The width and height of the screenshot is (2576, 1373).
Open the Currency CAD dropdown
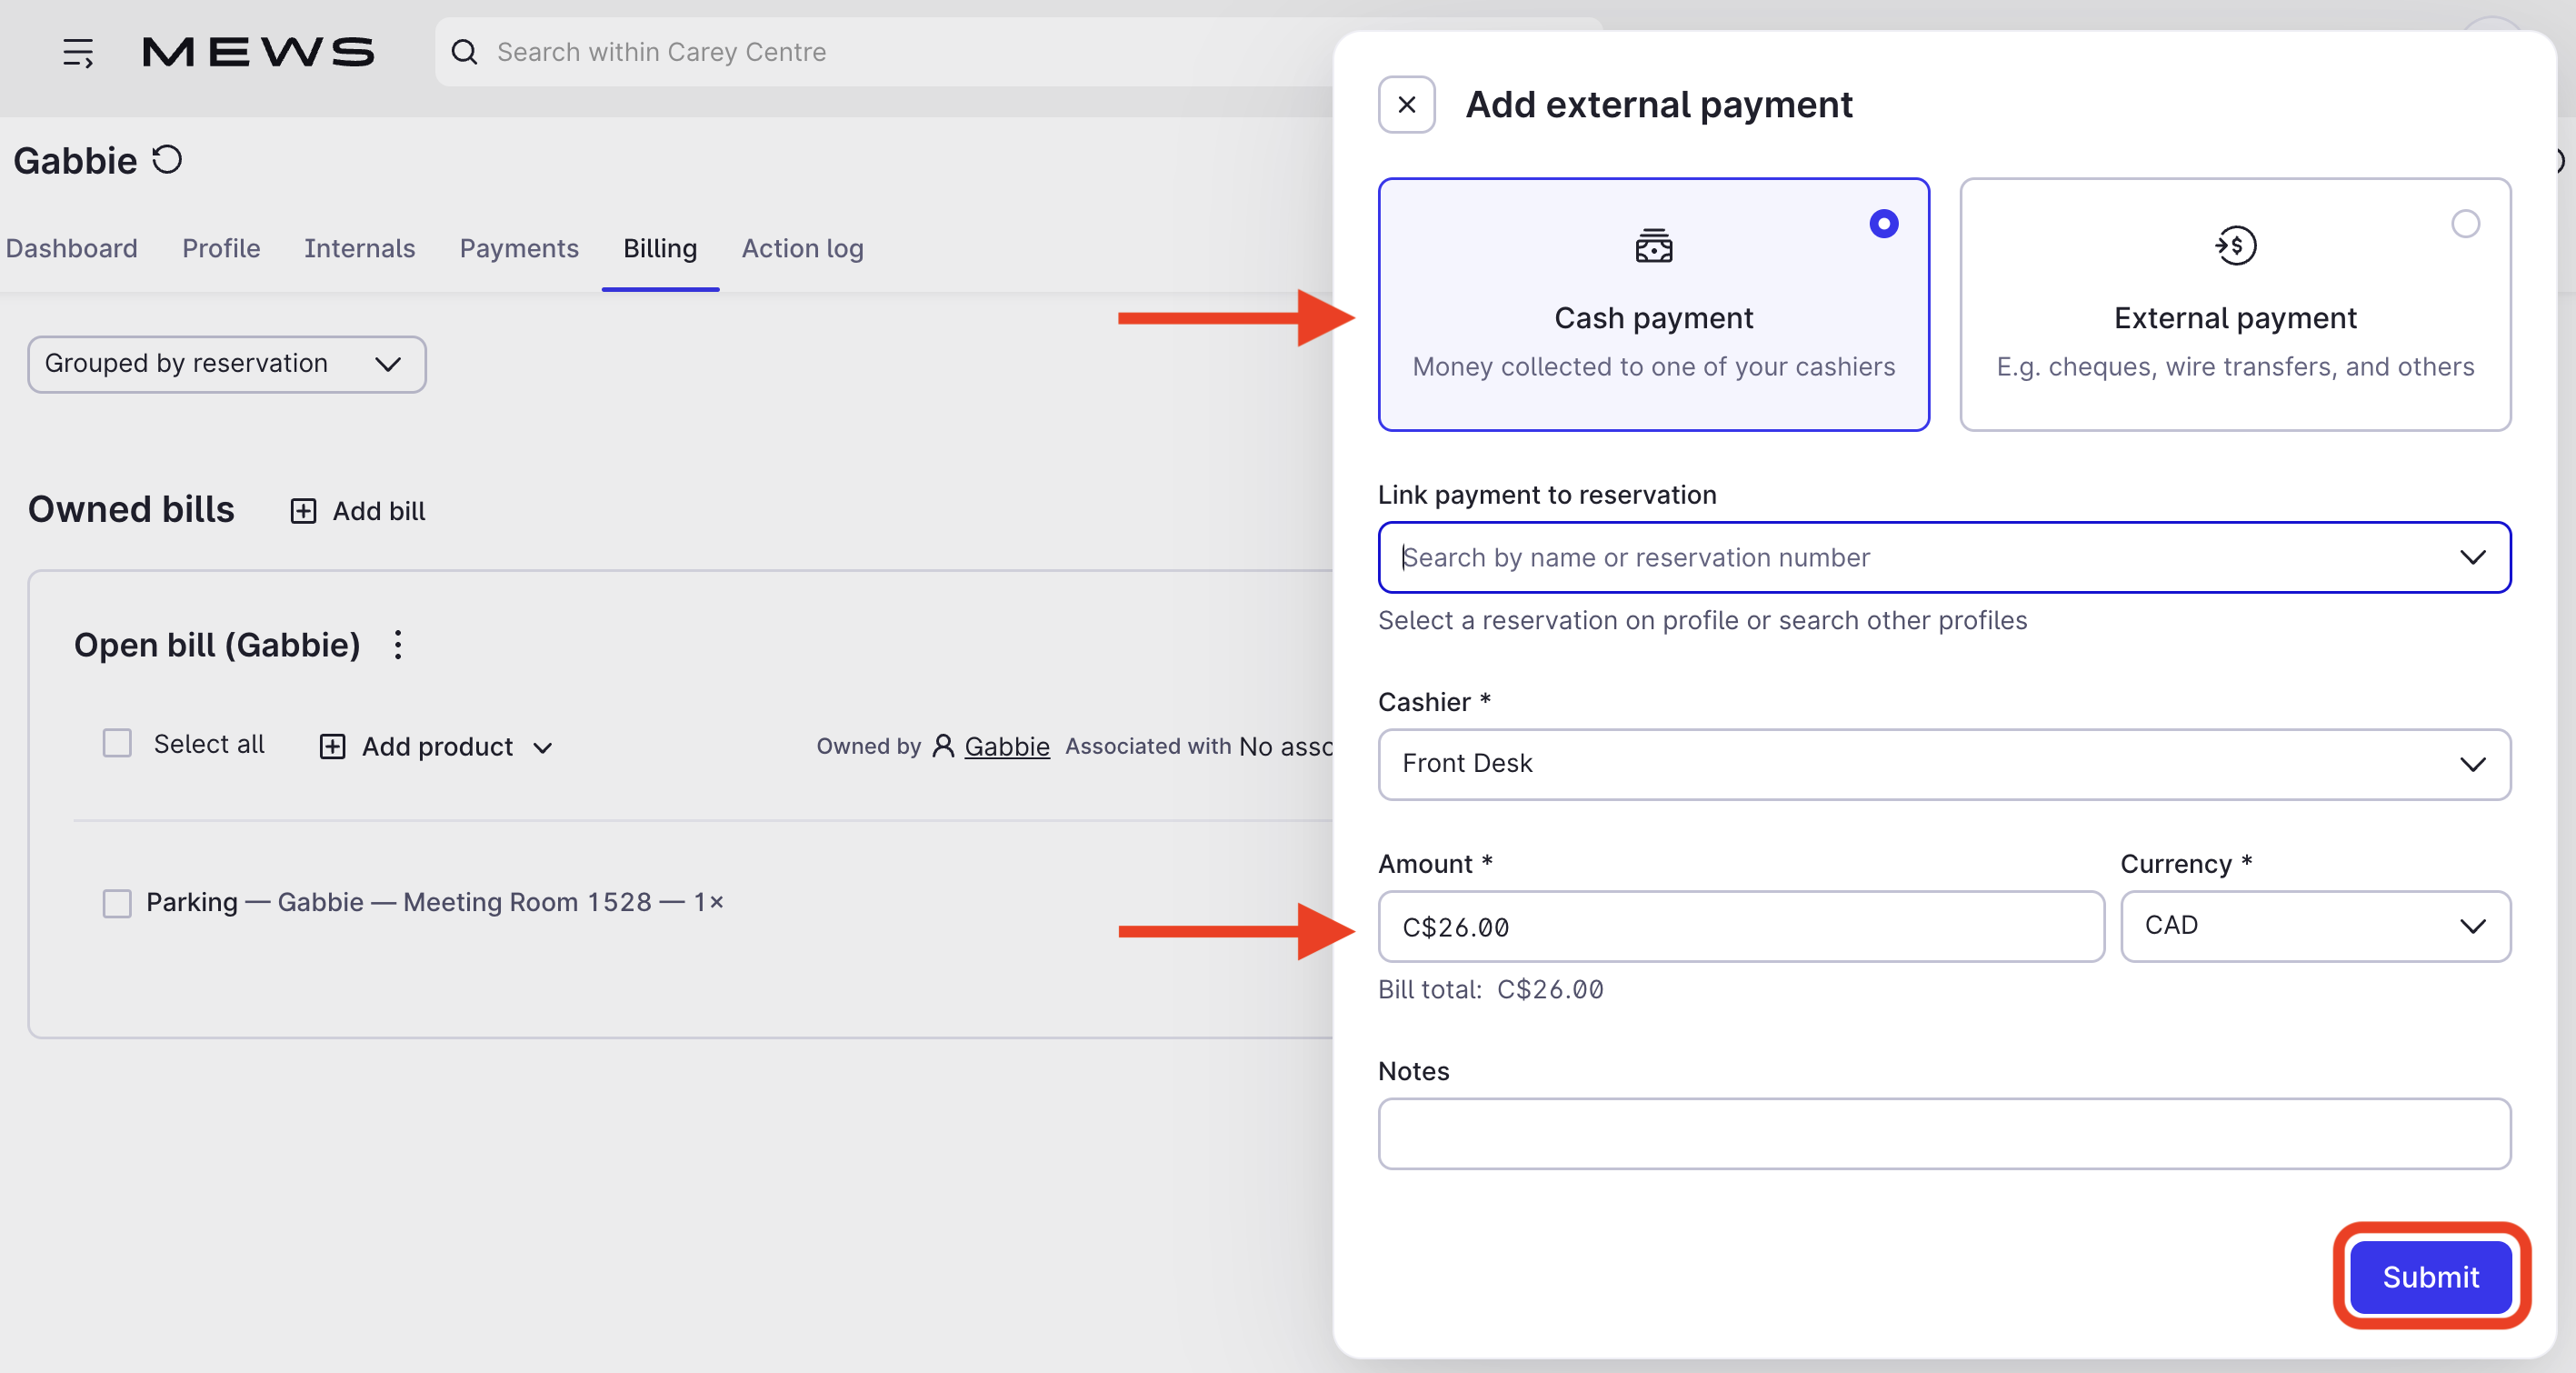tap(2314, 926)
